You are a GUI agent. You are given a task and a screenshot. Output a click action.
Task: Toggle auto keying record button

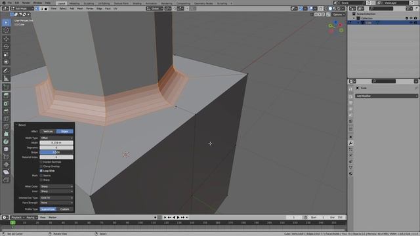(x=156, y=218)
